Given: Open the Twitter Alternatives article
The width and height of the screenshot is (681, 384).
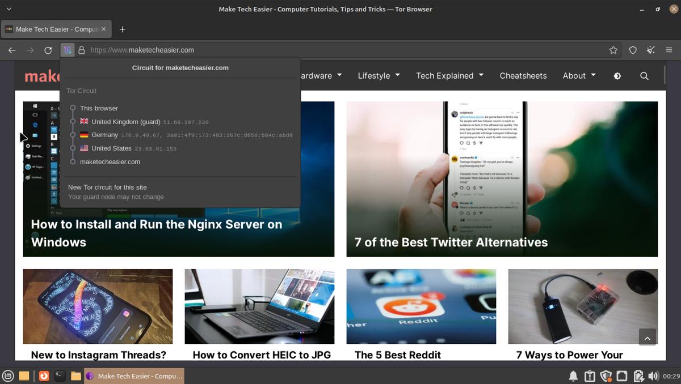Looking at the screenshot, I should point(451,242).
